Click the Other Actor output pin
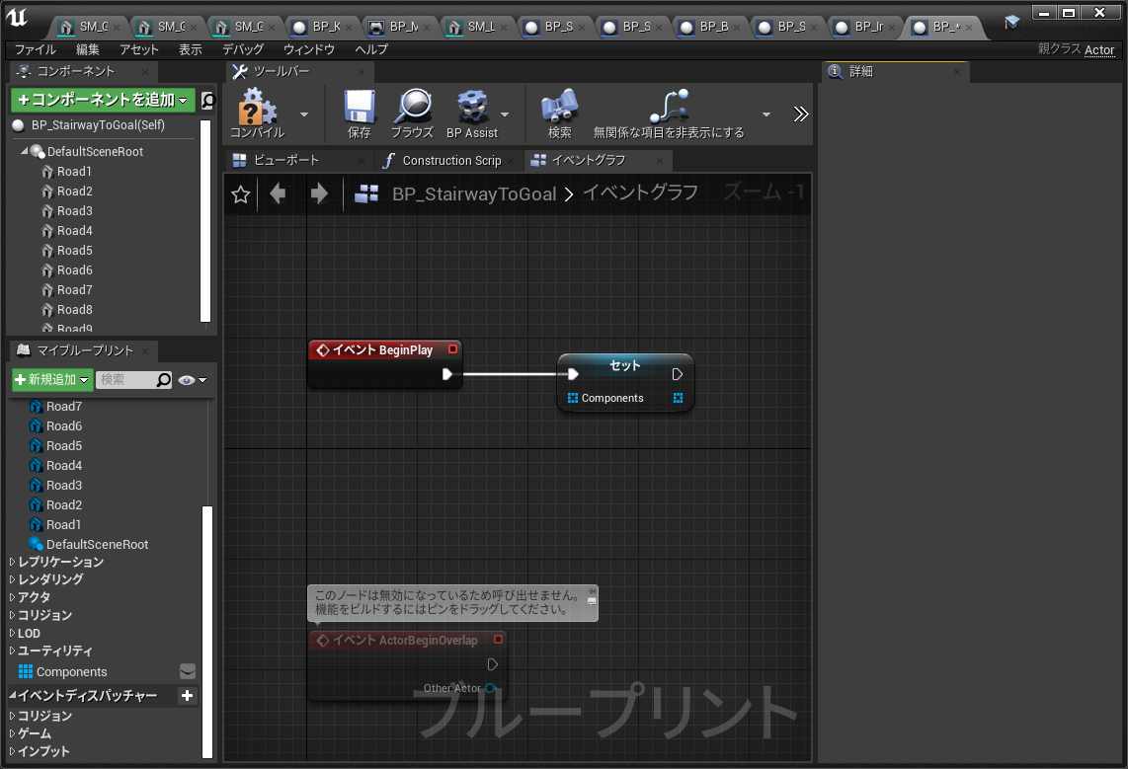1128x769 pixels. coord(491,688)
